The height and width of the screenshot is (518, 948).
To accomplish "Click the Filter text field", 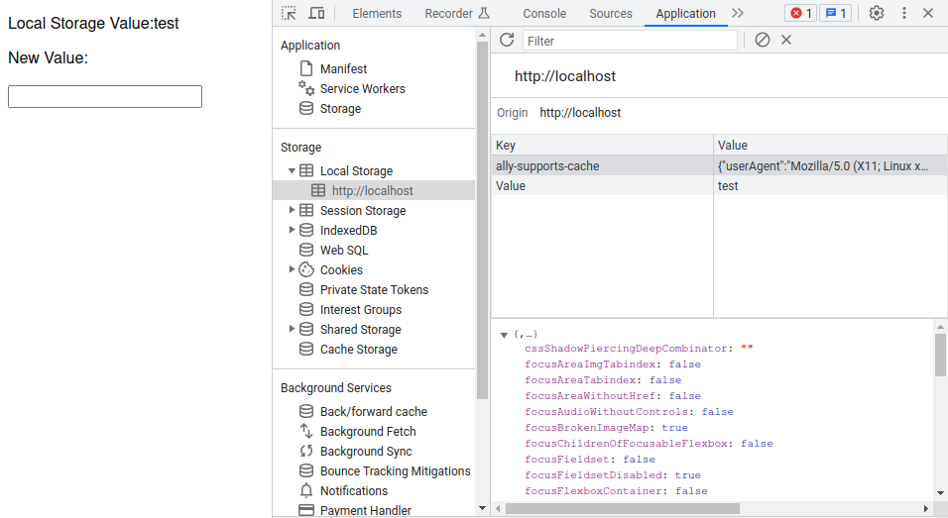I will [630, 41].
